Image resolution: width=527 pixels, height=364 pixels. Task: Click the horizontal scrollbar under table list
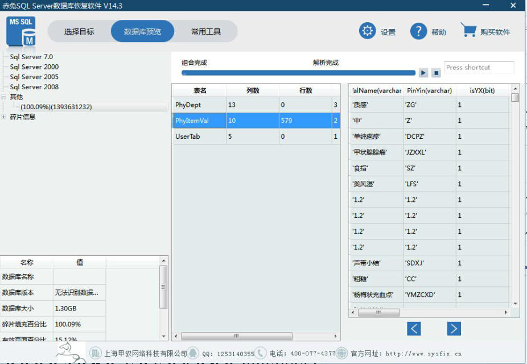click(x=236, y=336)
